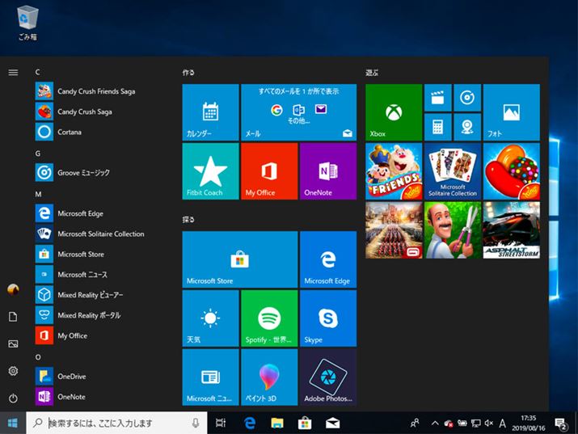The height and width of the screenshot is (434, 578).
Task: Show hidden system tray icons
Action: point(435,423)
